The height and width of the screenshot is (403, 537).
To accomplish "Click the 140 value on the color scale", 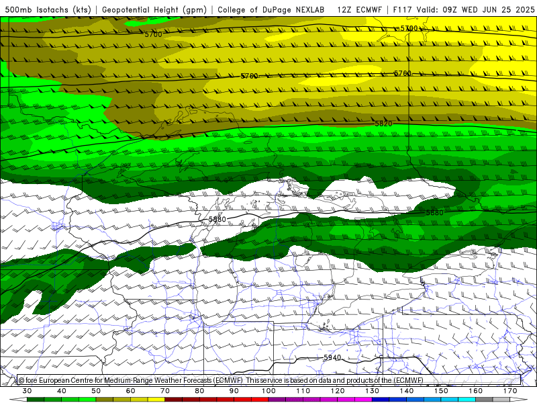I will [x=407, y=391].
